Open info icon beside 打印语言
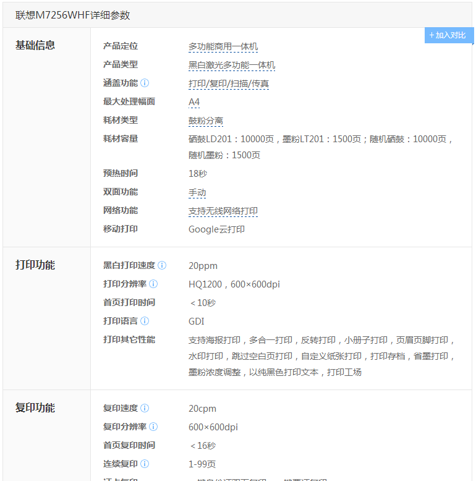Screen dimensions: 476x481 click(145, 321)
